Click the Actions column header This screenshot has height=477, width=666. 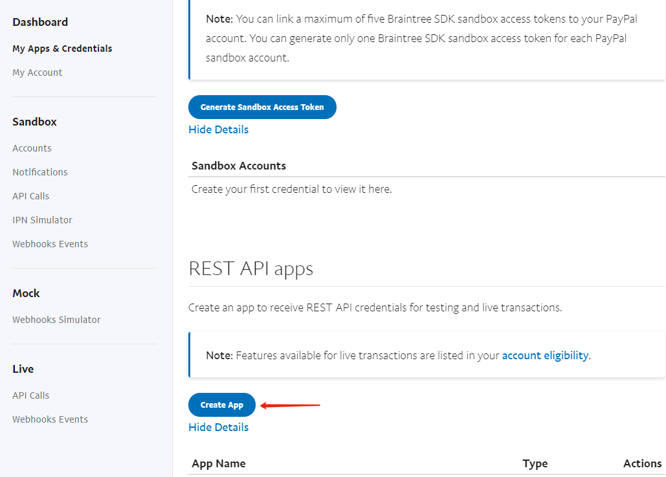642,463
